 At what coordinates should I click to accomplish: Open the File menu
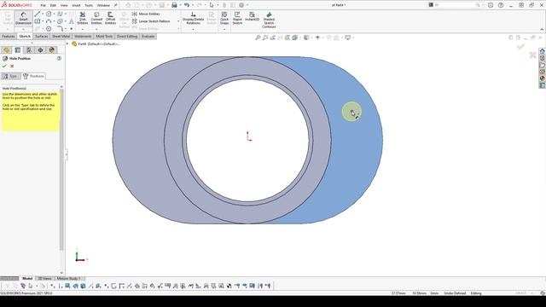coord(44,5)
